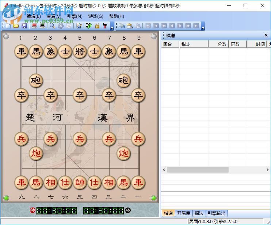The height and width of the screenshot is (225, 271).
Task: Select the black 將 general piece
Action: point(80,51)
